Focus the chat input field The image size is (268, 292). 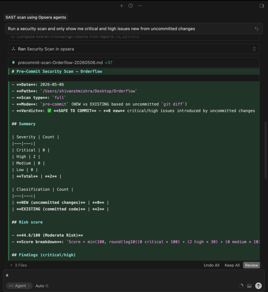[134, 275]
